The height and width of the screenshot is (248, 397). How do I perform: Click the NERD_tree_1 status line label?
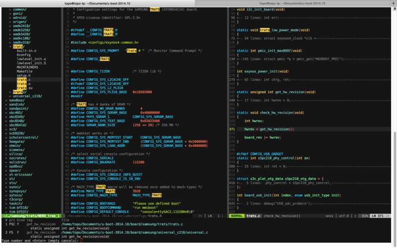(31, 216)
